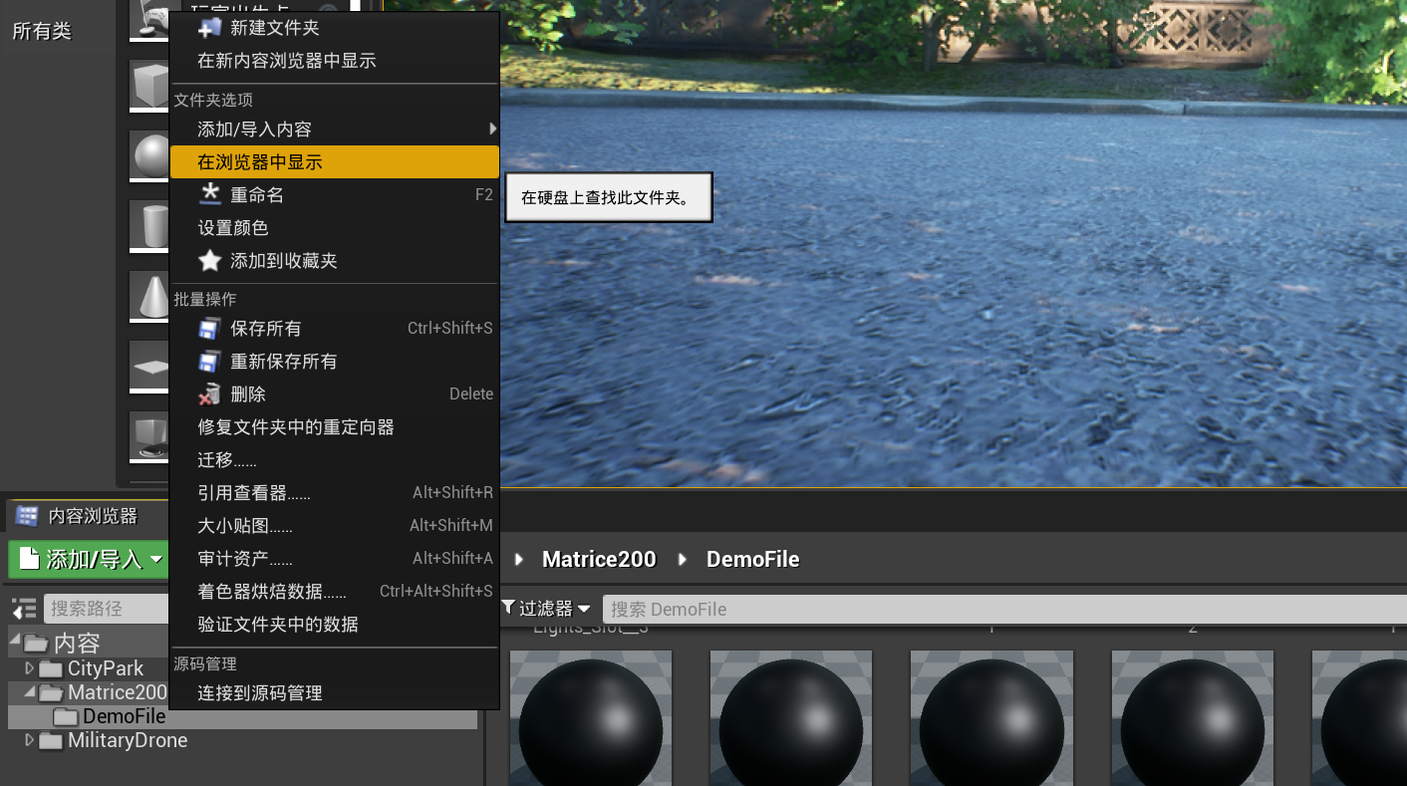
Task: Collapse the 内容 root folder arrow
Action: [x=14, y=640]
